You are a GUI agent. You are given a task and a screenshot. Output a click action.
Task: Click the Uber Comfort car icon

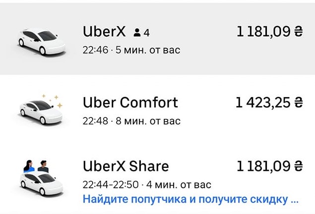click(41, 112)
